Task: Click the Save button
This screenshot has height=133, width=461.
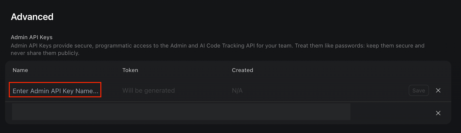Action: pos(418,90)
